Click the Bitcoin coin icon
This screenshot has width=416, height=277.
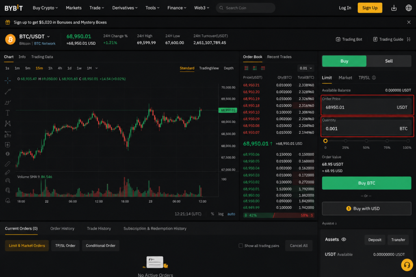(10, 39)
